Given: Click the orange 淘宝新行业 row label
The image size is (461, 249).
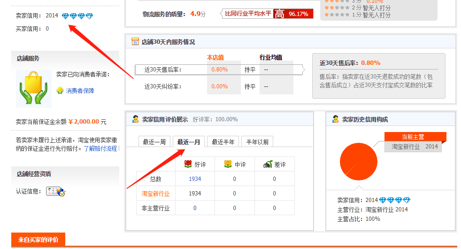Looking at the screenshot, I should 155,194.
